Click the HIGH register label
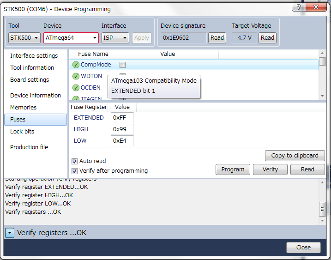 point(81,129)
